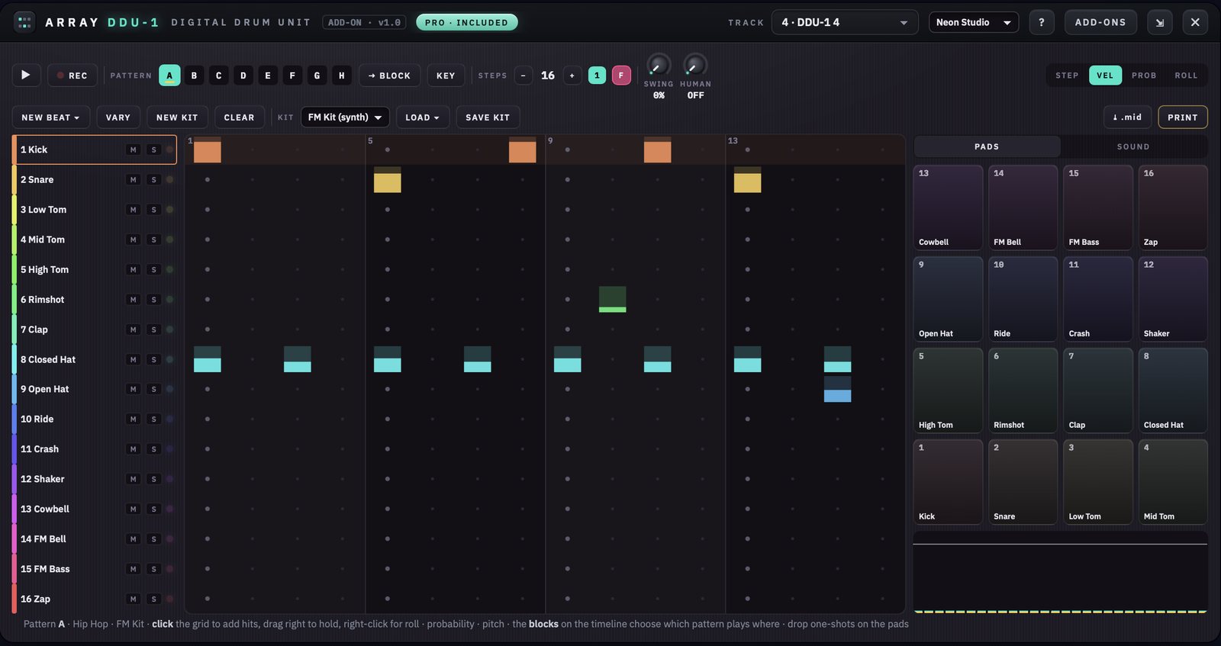This screenshot has height=646, width=1221.
Task: Open help with the question mark icon
Action: [x=1042, y=22]
